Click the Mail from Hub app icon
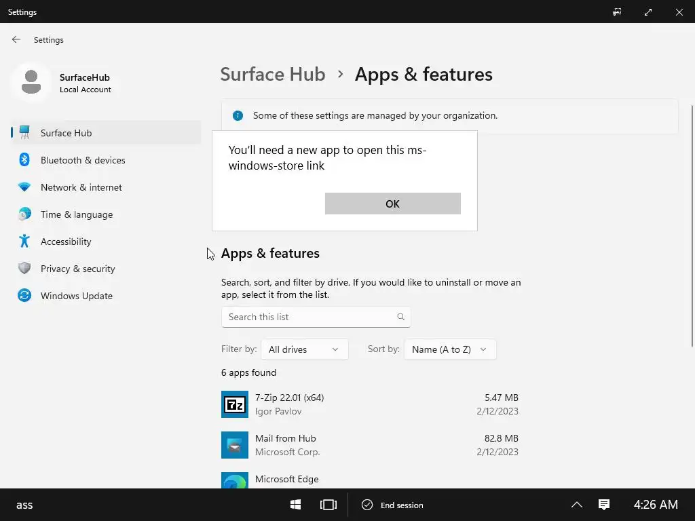The width and height of the screenshot is (695, 521). pyautogui.click(x=234, y=445)
